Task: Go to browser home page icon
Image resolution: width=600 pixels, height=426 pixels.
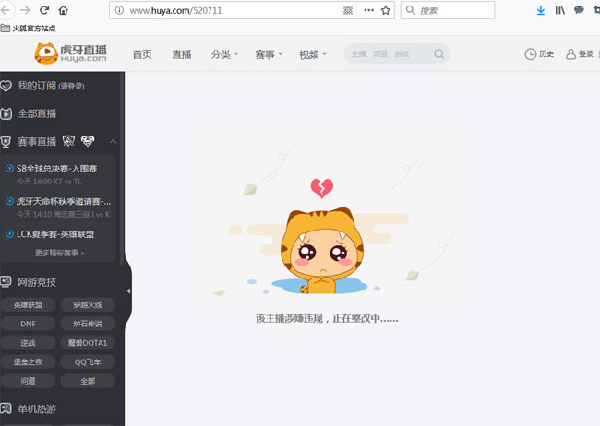Action: click(63, 10)
